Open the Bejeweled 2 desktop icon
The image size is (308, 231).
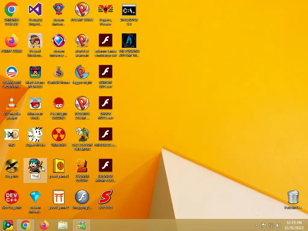[59, 9]
